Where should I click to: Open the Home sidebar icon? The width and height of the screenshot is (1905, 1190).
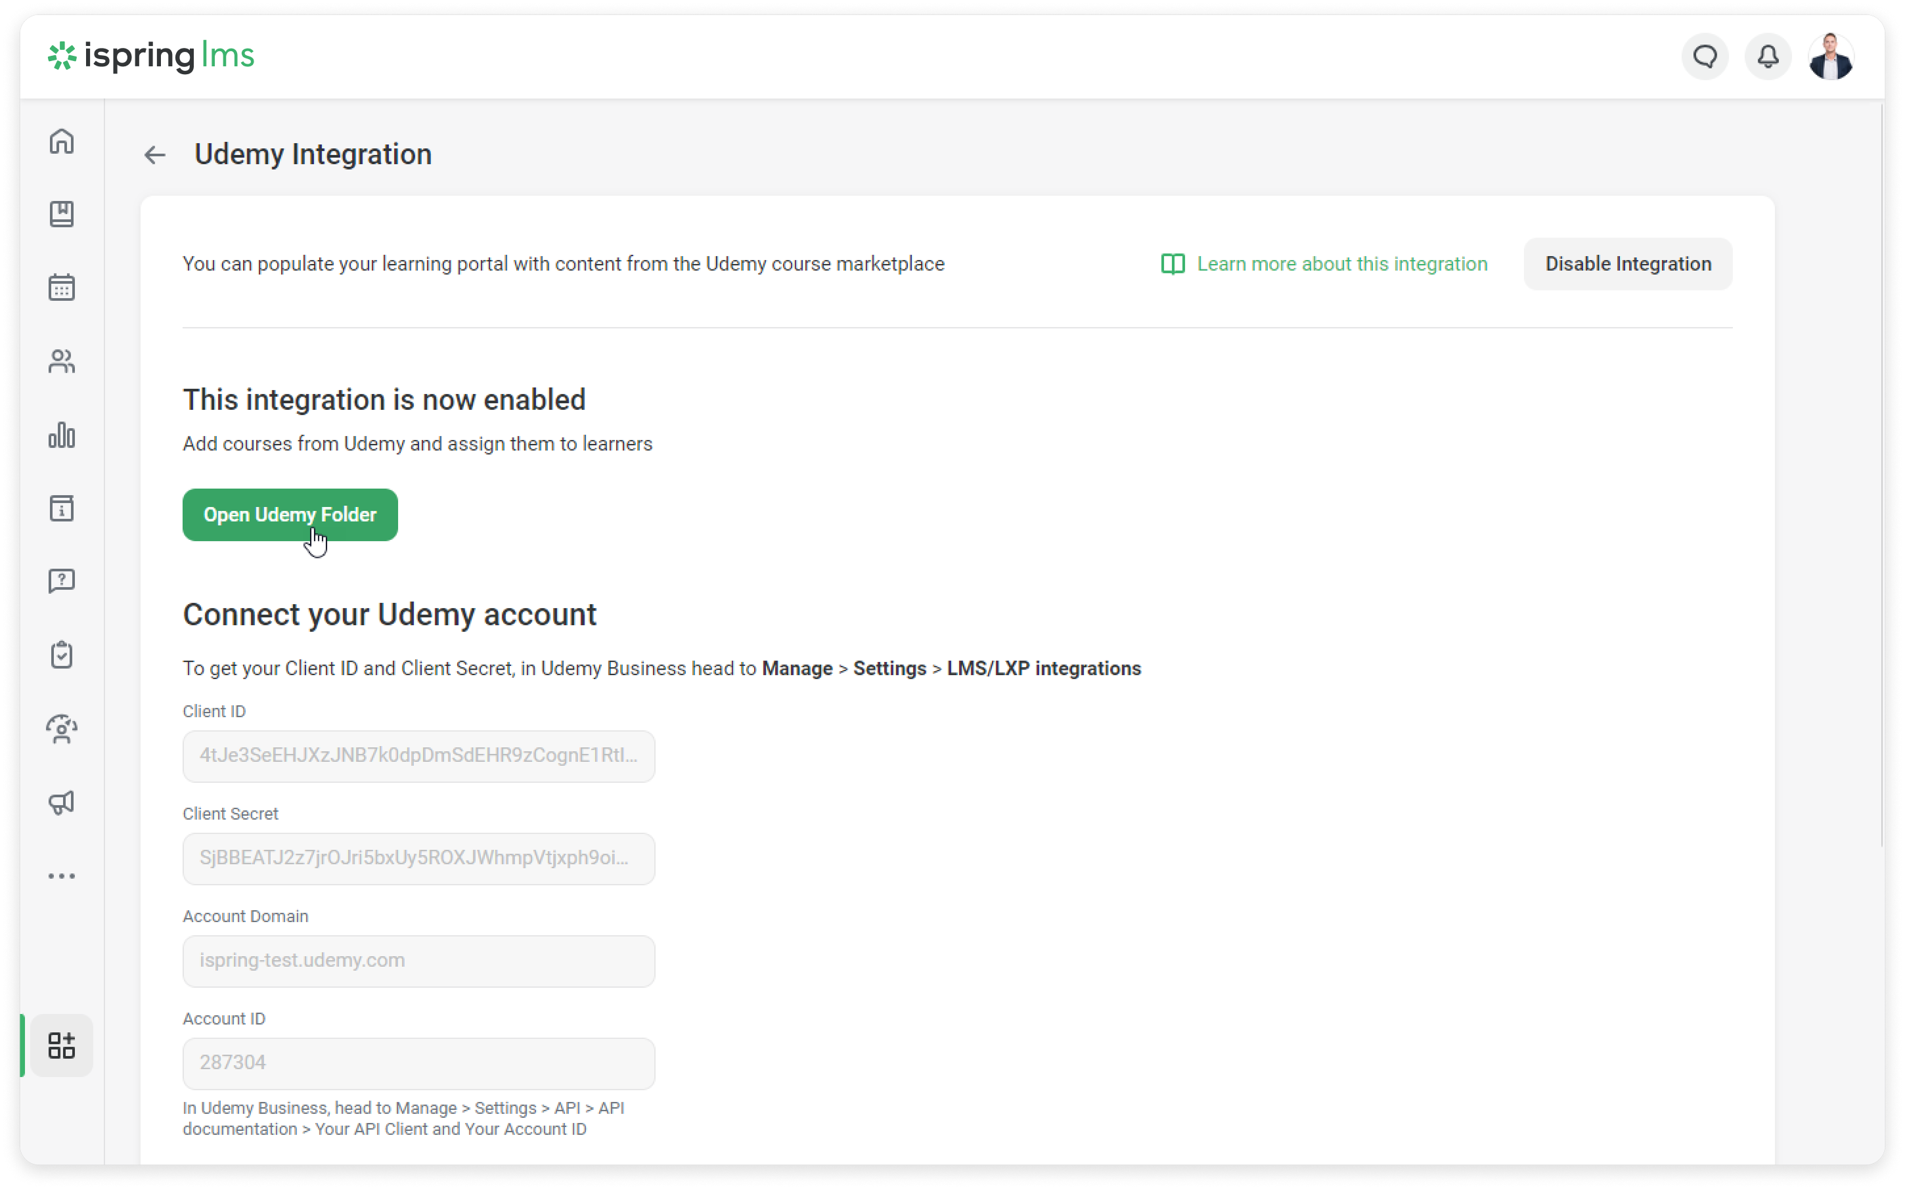61,142
